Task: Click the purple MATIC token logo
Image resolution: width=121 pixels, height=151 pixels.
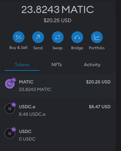Action: 10,84
